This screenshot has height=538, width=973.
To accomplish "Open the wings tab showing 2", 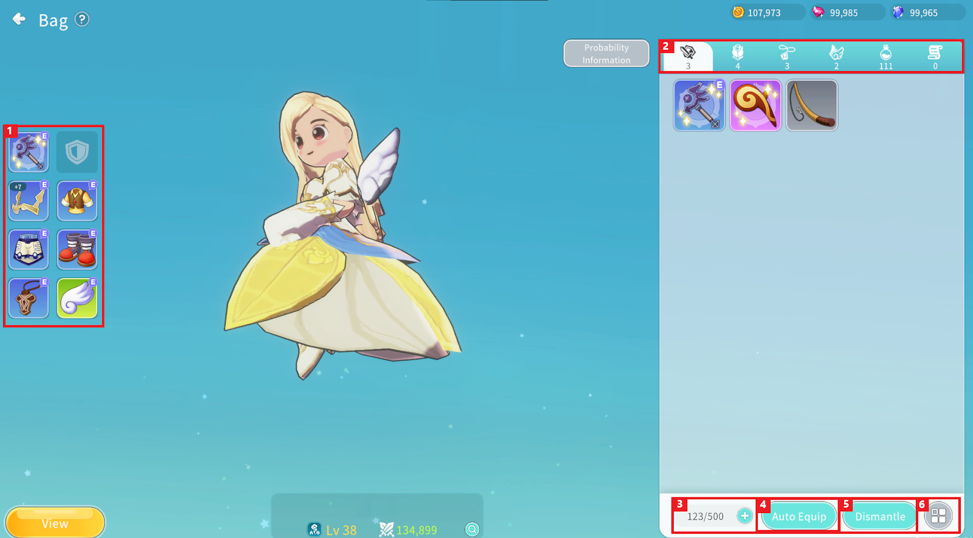I will [x=836, y=57].
